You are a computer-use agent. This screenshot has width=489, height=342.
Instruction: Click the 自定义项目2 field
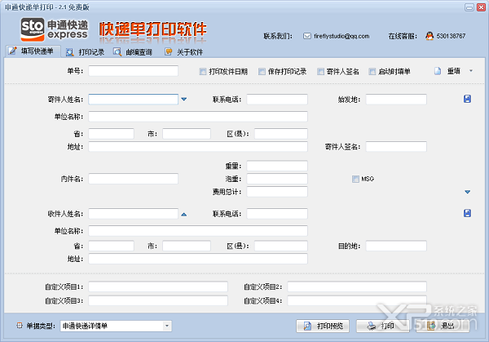coord(357,286)
